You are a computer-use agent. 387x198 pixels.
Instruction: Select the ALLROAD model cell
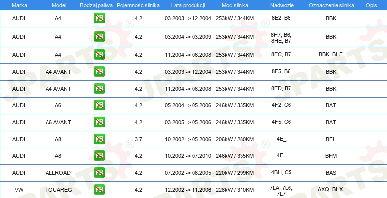pyautogui.click(x=58, y=173)
